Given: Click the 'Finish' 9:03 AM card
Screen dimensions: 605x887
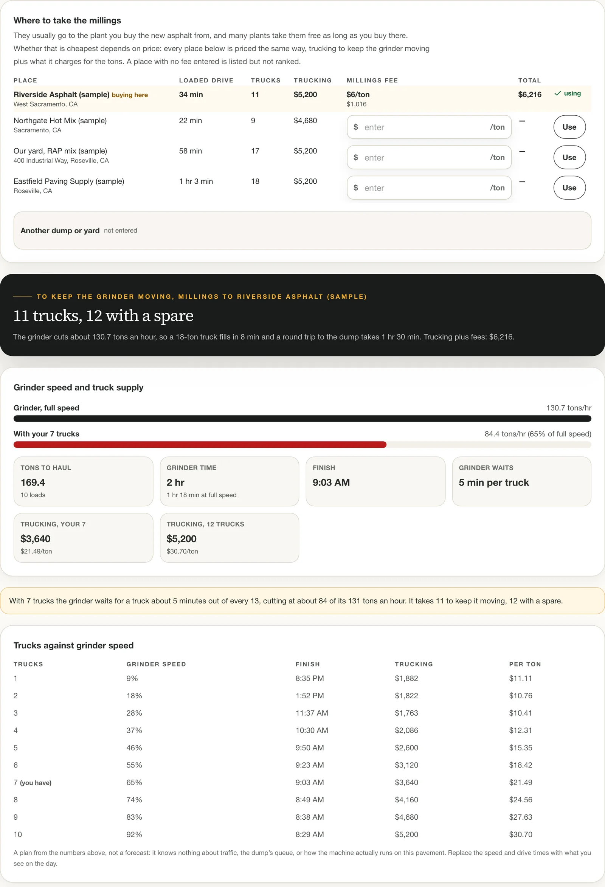Looking at the screenshot, I should coord(375,481).
